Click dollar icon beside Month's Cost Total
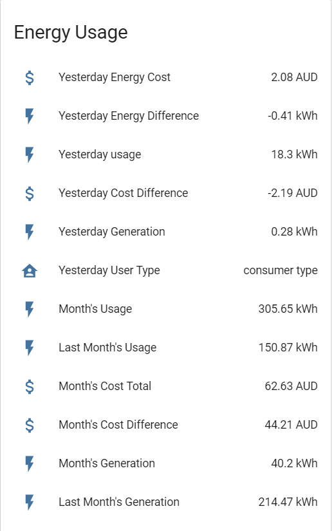 pyautogui.click(x=30, y=386)
